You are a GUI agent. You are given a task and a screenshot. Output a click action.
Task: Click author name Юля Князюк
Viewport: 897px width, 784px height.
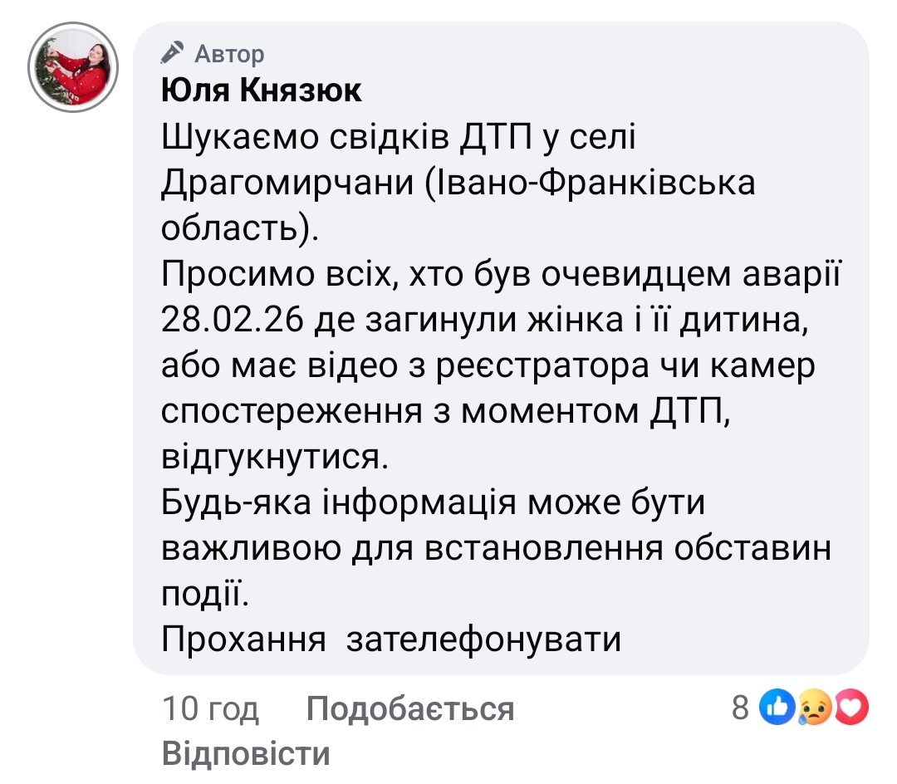pos(260,91)
